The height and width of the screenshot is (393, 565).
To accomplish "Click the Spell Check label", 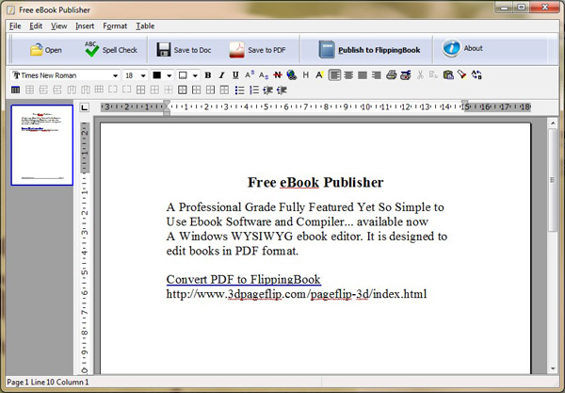I will coord(120,50).
